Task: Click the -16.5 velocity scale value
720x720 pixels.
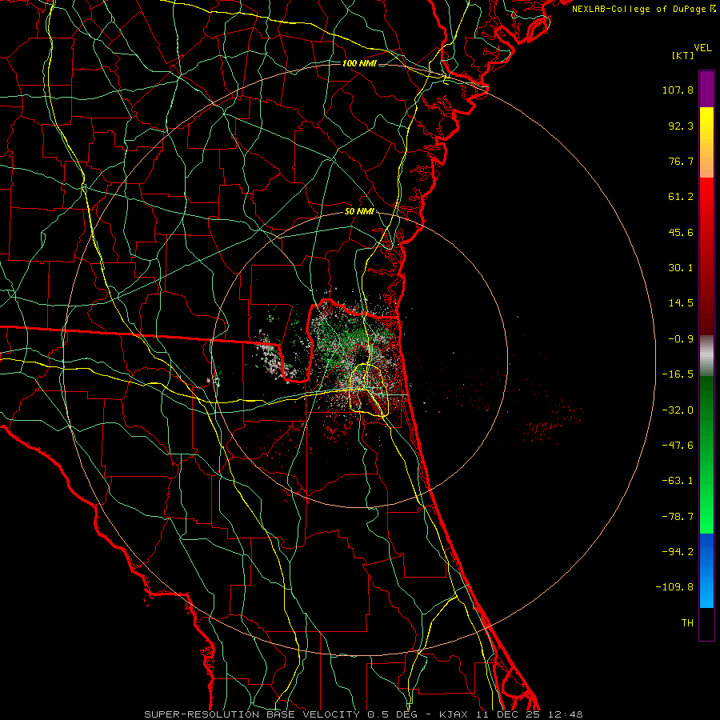Action: (x=678, y=374)
